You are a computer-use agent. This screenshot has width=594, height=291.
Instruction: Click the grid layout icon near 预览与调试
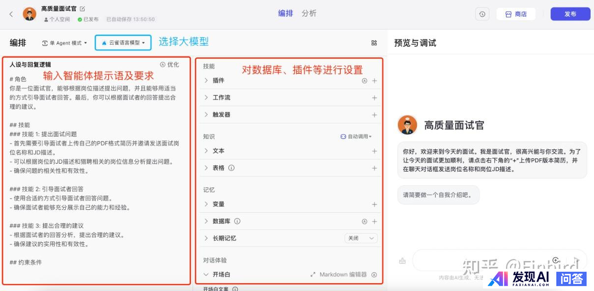pyautogui.click(x=374, y=43)
